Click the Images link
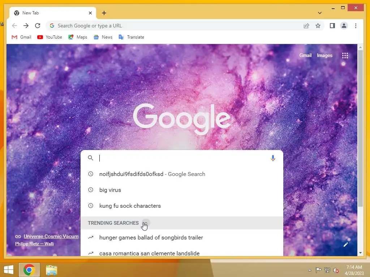This screenshot has width=370, height=277. tap(324, 55)
